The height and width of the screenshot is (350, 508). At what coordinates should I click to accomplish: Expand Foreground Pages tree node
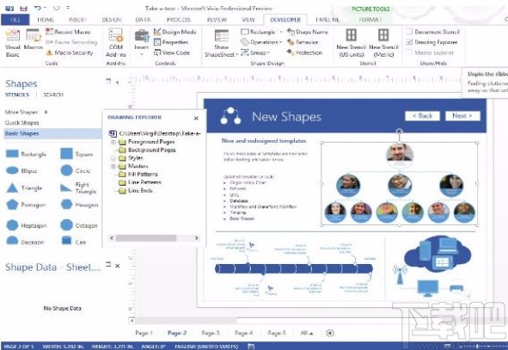pyautogui.click(x=113, y=142)
